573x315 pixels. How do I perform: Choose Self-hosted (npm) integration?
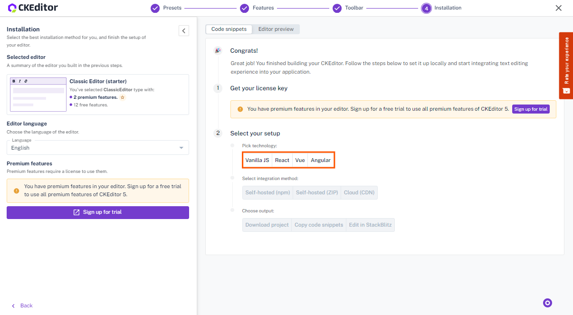(267, 193)
